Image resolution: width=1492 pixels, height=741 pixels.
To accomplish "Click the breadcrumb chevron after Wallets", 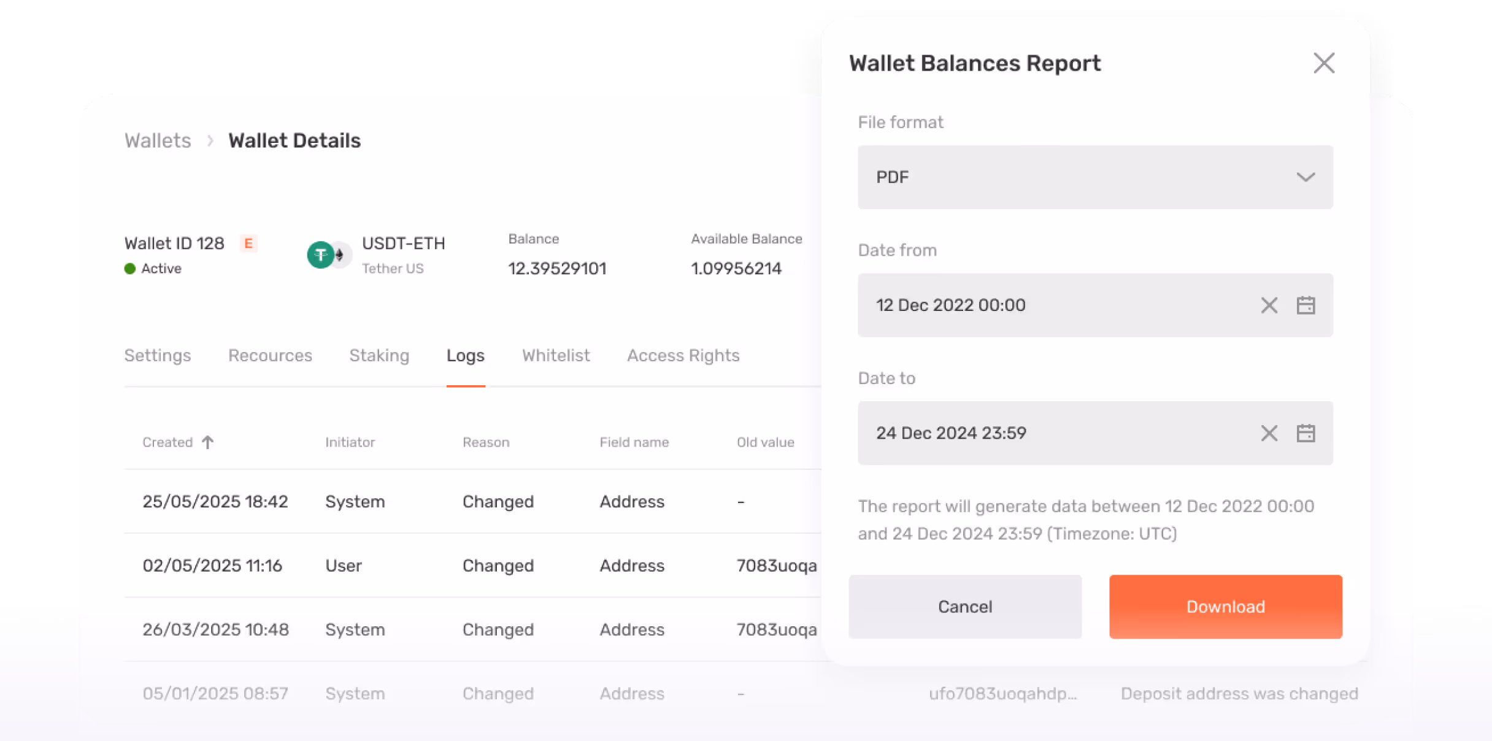I will click(210, 141).
